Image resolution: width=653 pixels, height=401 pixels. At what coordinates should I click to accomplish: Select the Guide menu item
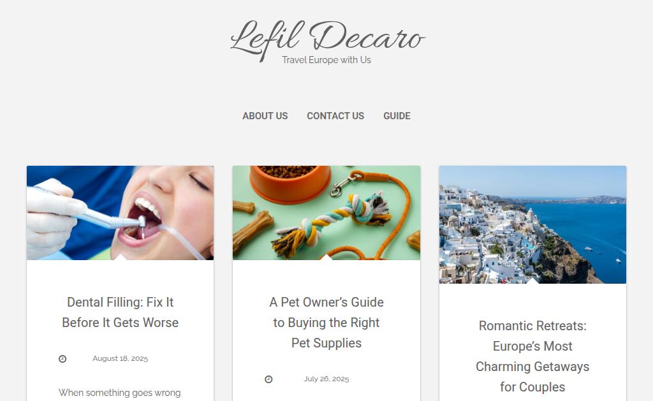point(397,116)
